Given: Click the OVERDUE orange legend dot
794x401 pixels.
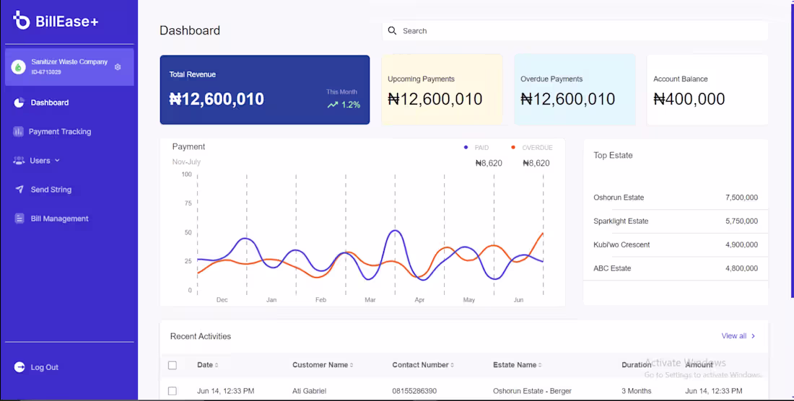Looking at the screenshot, I should 513,148.
